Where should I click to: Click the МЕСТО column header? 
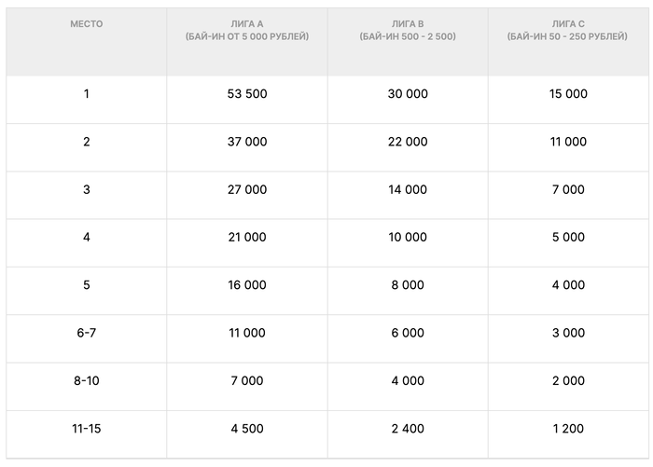(86, 42)
